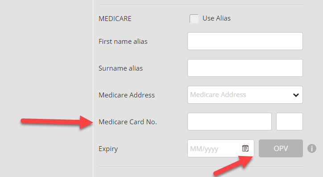Expand the Medicare Address dropdown arrow
This screenshot has height=177, width=323.
(296, 95)
